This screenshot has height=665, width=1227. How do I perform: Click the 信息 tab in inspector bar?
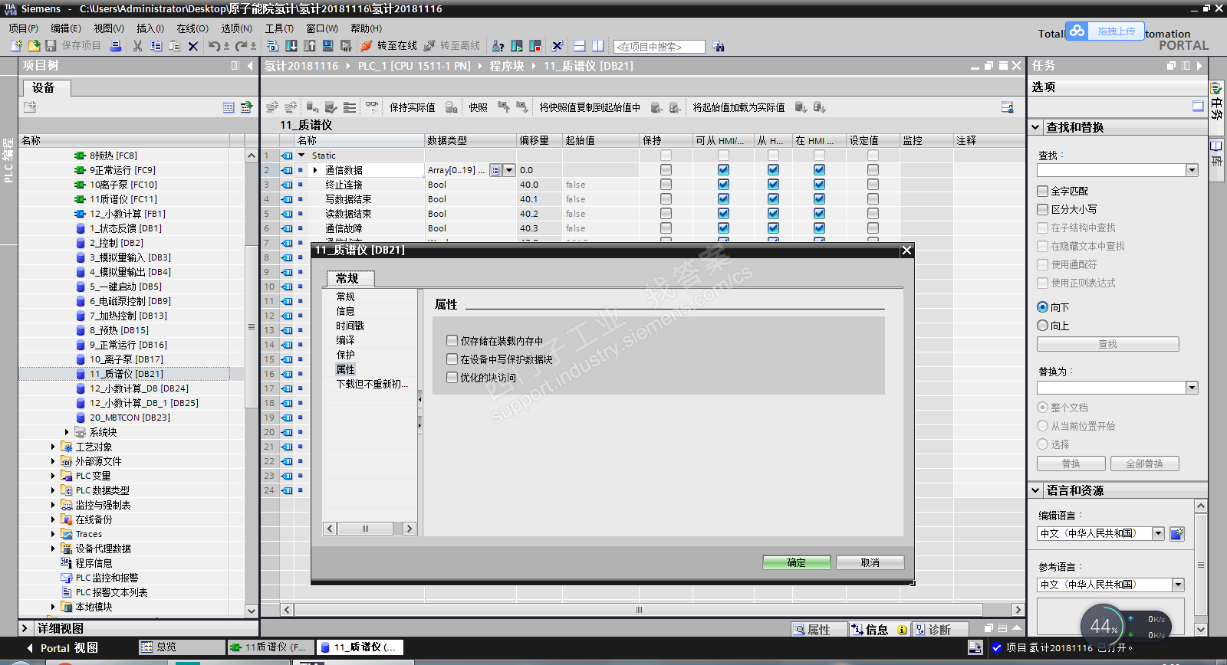tap(879, 630)
